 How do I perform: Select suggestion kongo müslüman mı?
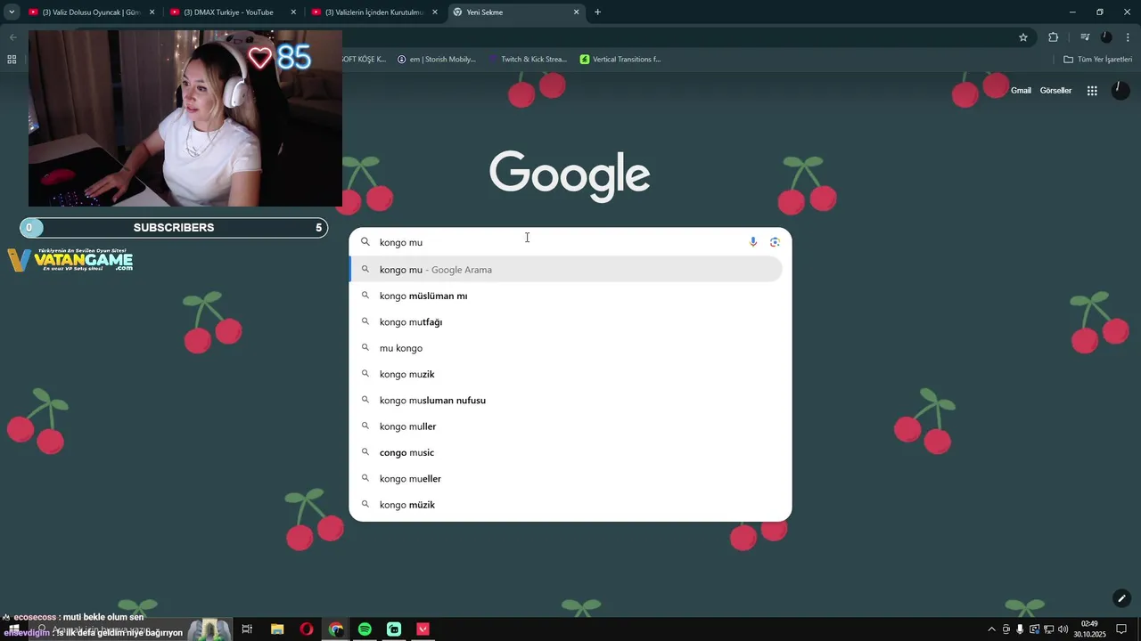[566, 296]
